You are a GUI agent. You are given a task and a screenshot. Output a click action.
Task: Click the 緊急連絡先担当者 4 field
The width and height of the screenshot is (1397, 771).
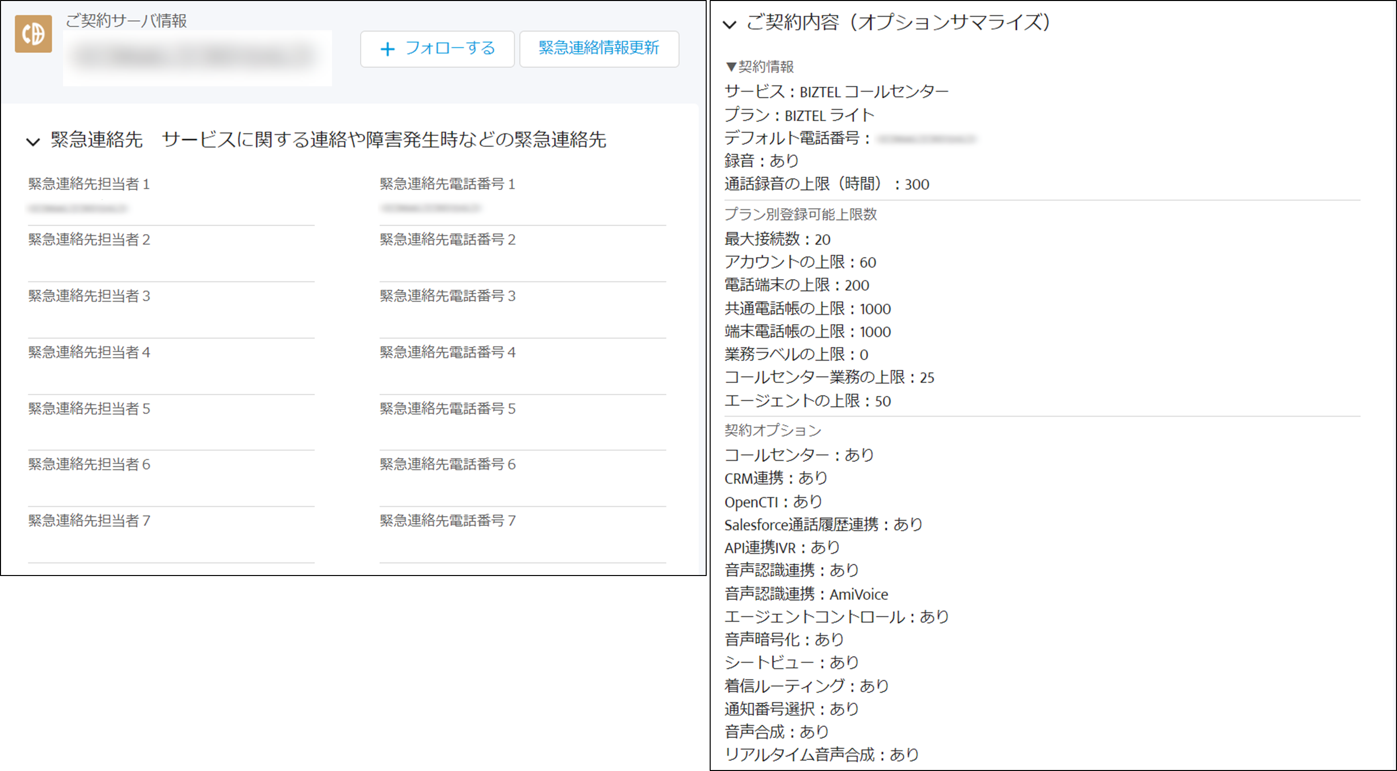point(171,368)
